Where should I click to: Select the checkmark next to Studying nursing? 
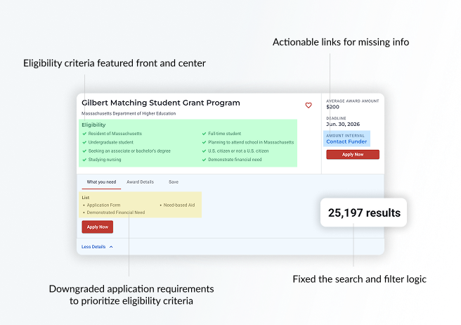[x=84, y=160]
